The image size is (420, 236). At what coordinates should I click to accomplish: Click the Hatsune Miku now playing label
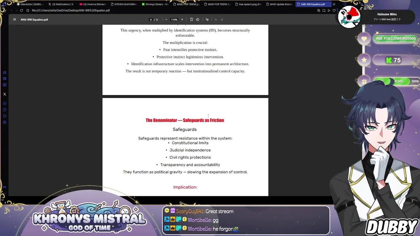pyautogui.click(x=387, y=14)
